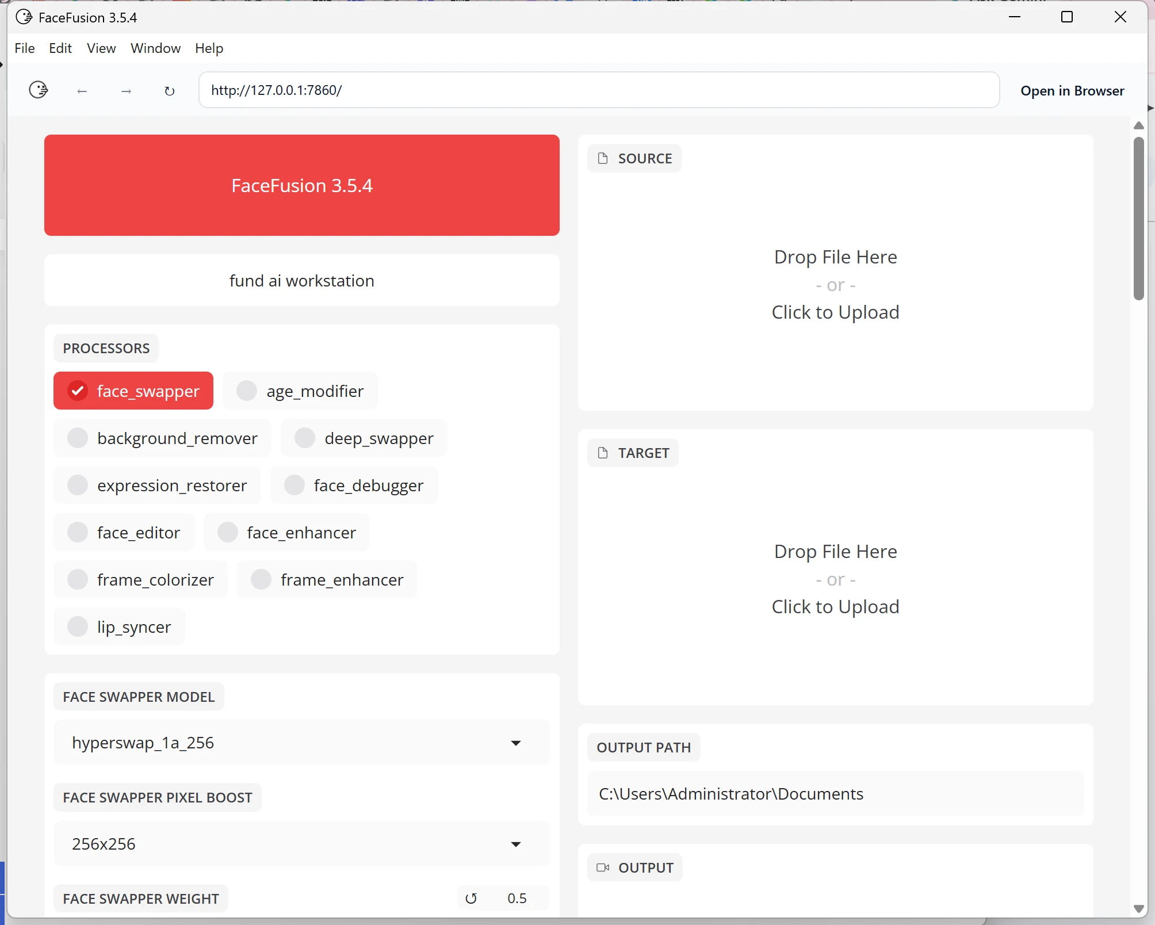Image resolution: width=1155 pixels, height=925 pixels.
Task: Click the FACE SWAPPER WEIGHT label
Action: click(x=141, y=899)
